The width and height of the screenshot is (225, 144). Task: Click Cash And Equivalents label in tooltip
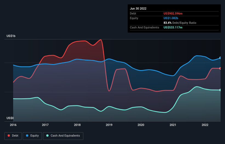click(x=144, y=27)
